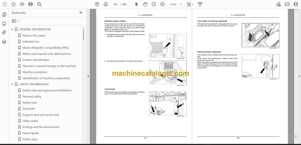
Task: Open the Safety rules bookmark
Action: [x=30, y=103]
